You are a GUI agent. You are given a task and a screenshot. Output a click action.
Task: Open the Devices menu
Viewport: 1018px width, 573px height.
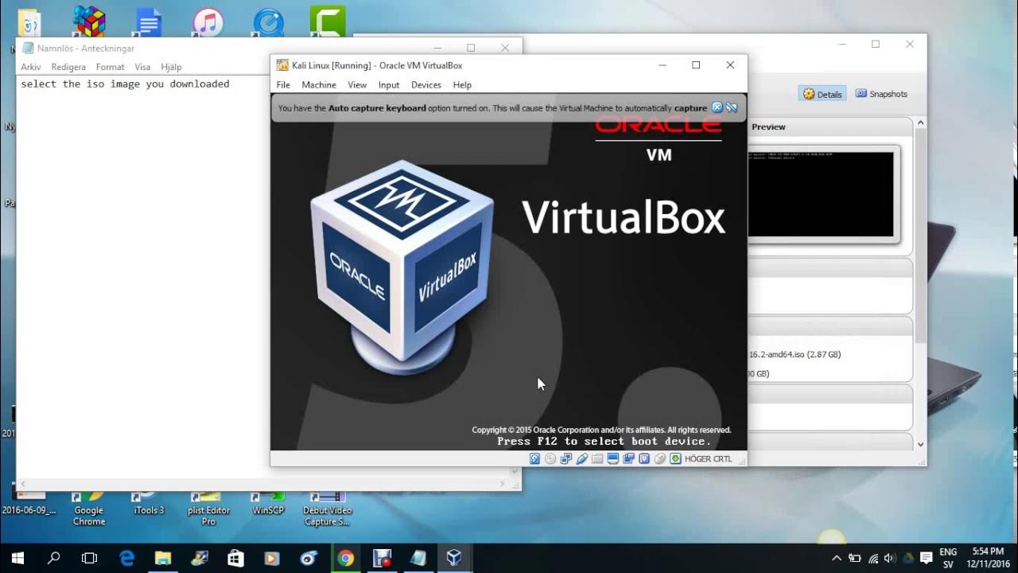pos(426,84)
